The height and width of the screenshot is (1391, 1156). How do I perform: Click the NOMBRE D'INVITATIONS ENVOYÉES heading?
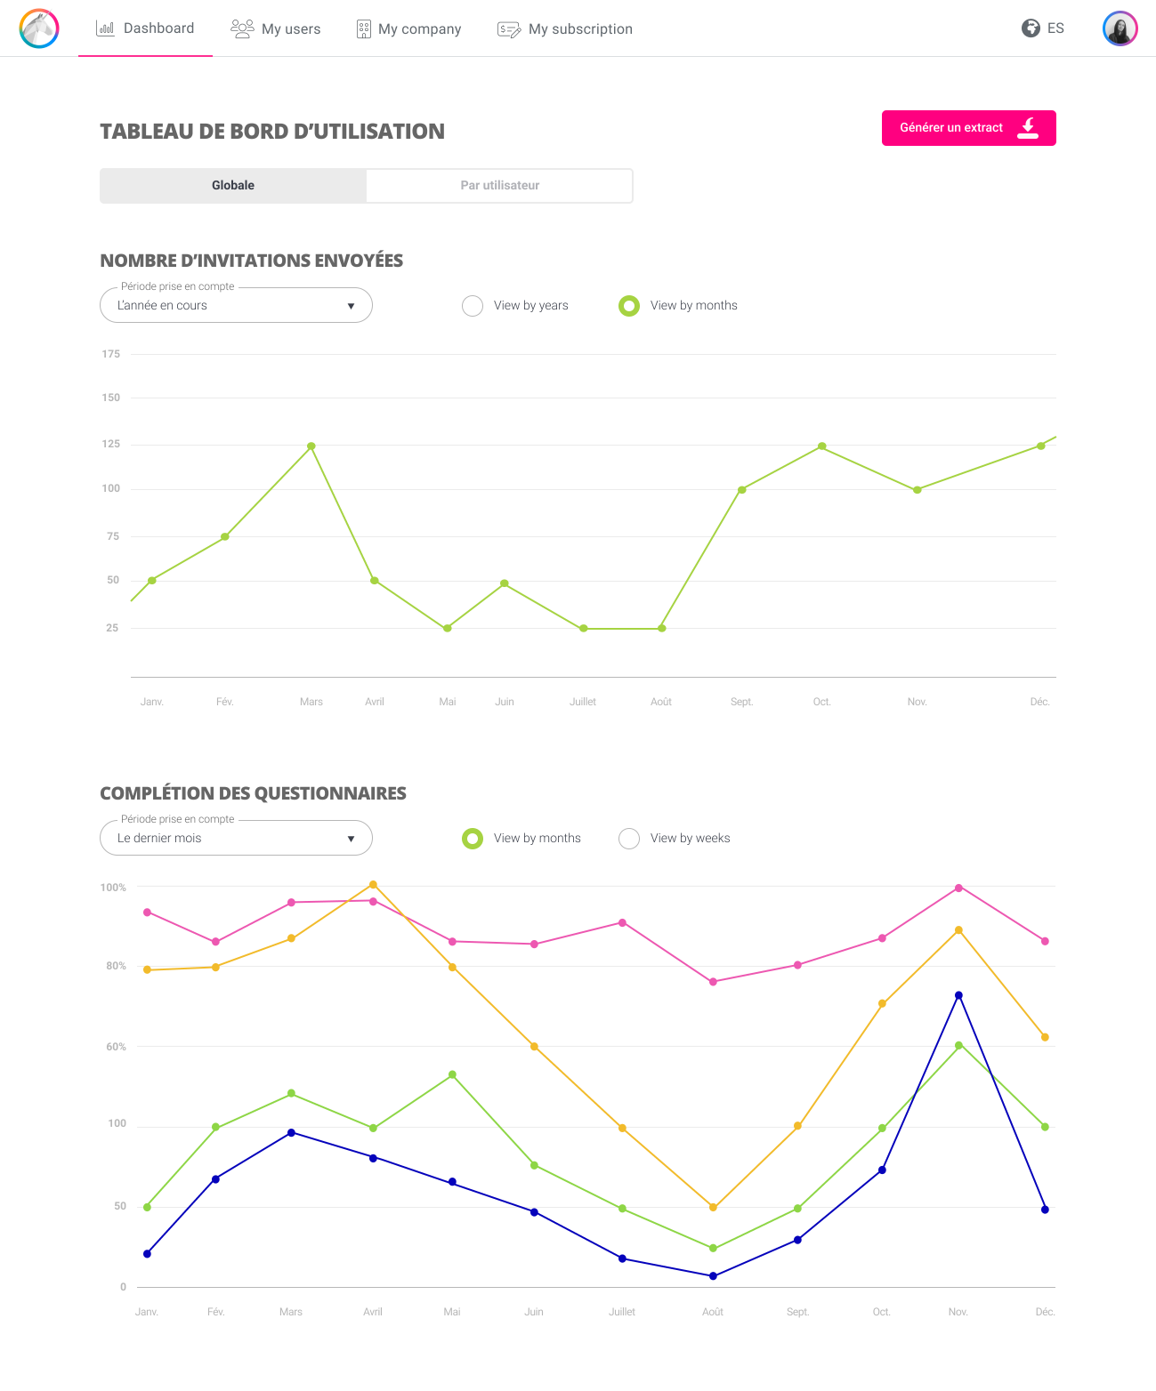[x=252, y=261]
